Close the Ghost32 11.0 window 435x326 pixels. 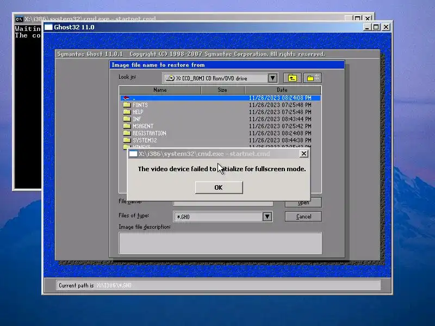[x=386, y=27]
